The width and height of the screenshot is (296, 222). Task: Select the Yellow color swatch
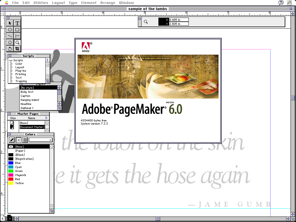11,183
